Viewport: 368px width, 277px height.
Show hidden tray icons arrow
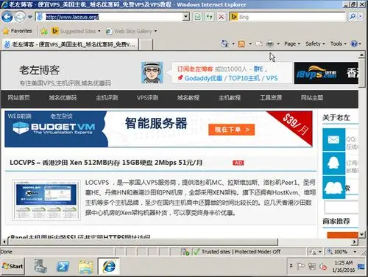291,266
